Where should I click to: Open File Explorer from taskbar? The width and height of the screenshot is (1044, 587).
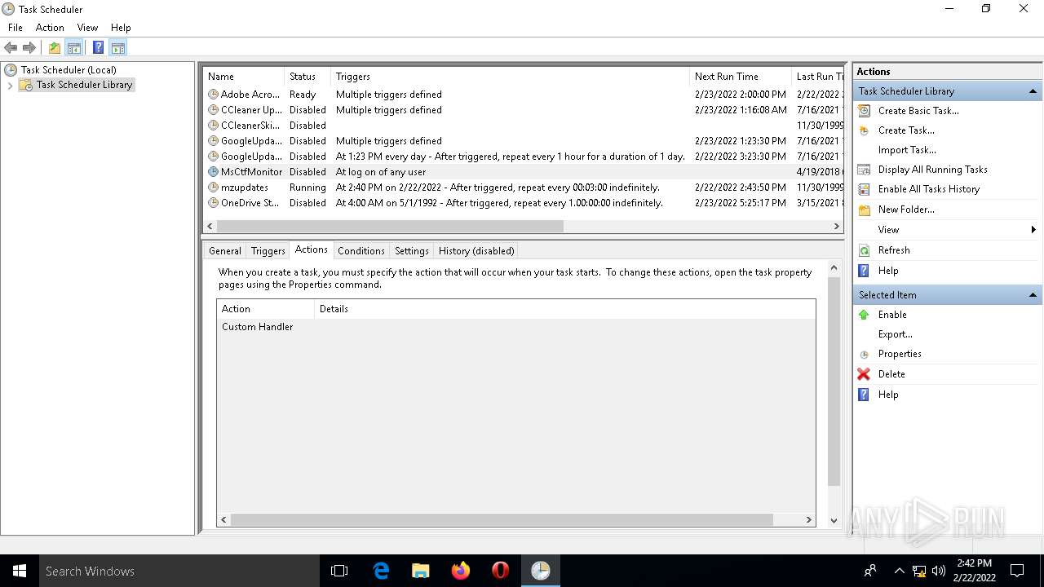point(420,571)
